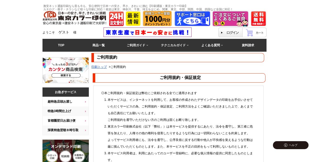Expand テクニカルガイド navigation dropdown
Screen dimensions: 309x162
click(x=175, y=45)
